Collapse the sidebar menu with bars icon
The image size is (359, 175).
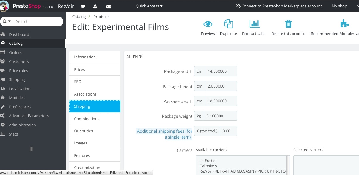coord(32,149)
